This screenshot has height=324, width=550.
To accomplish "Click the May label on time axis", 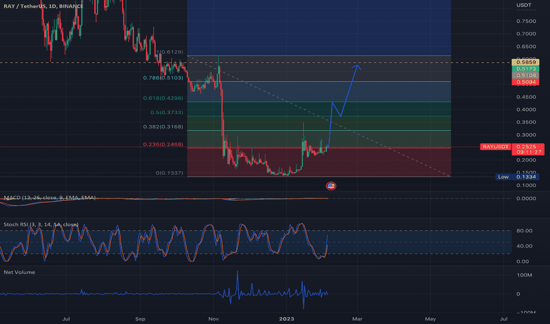I will [x=430, y=319].
